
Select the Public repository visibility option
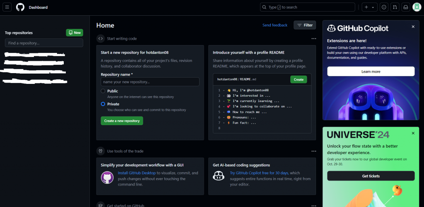(x=103, y=91)
